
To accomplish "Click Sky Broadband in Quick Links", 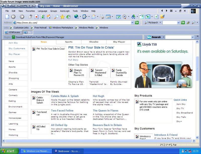I will (x=185, y=113).
